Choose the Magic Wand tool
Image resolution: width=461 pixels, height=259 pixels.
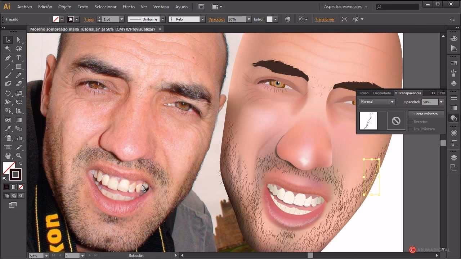[x=8, y=49]
